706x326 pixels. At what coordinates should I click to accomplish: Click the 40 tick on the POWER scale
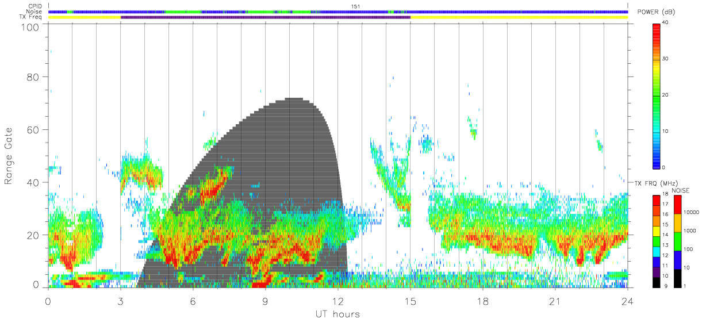point(666,22)
